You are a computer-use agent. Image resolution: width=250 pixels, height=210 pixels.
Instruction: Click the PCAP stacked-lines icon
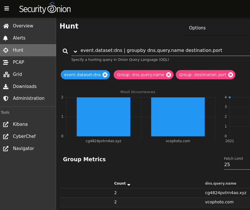pyautogui.click(x=6, y=62)
